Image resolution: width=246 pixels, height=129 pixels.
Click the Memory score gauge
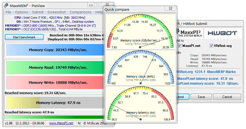coord(140,31)
